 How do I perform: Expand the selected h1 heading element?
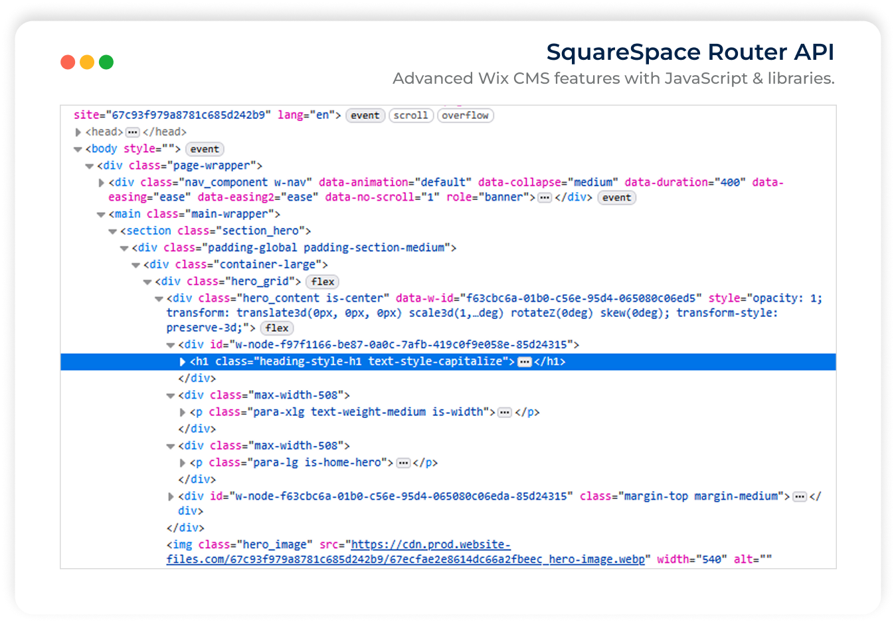[x=182, y=362]
